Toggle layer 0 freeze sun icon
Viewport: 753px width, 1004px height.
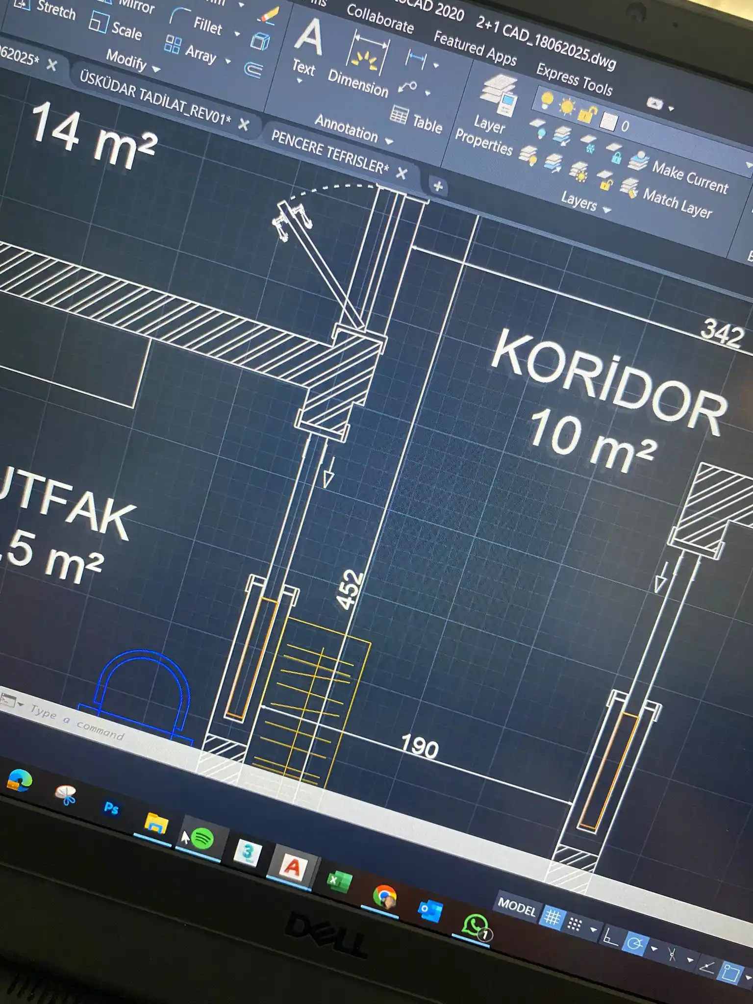567,106
